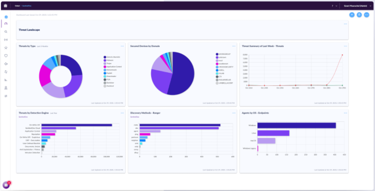
Task: Open the sliders settings icon in sidebar
Action: 6,95
